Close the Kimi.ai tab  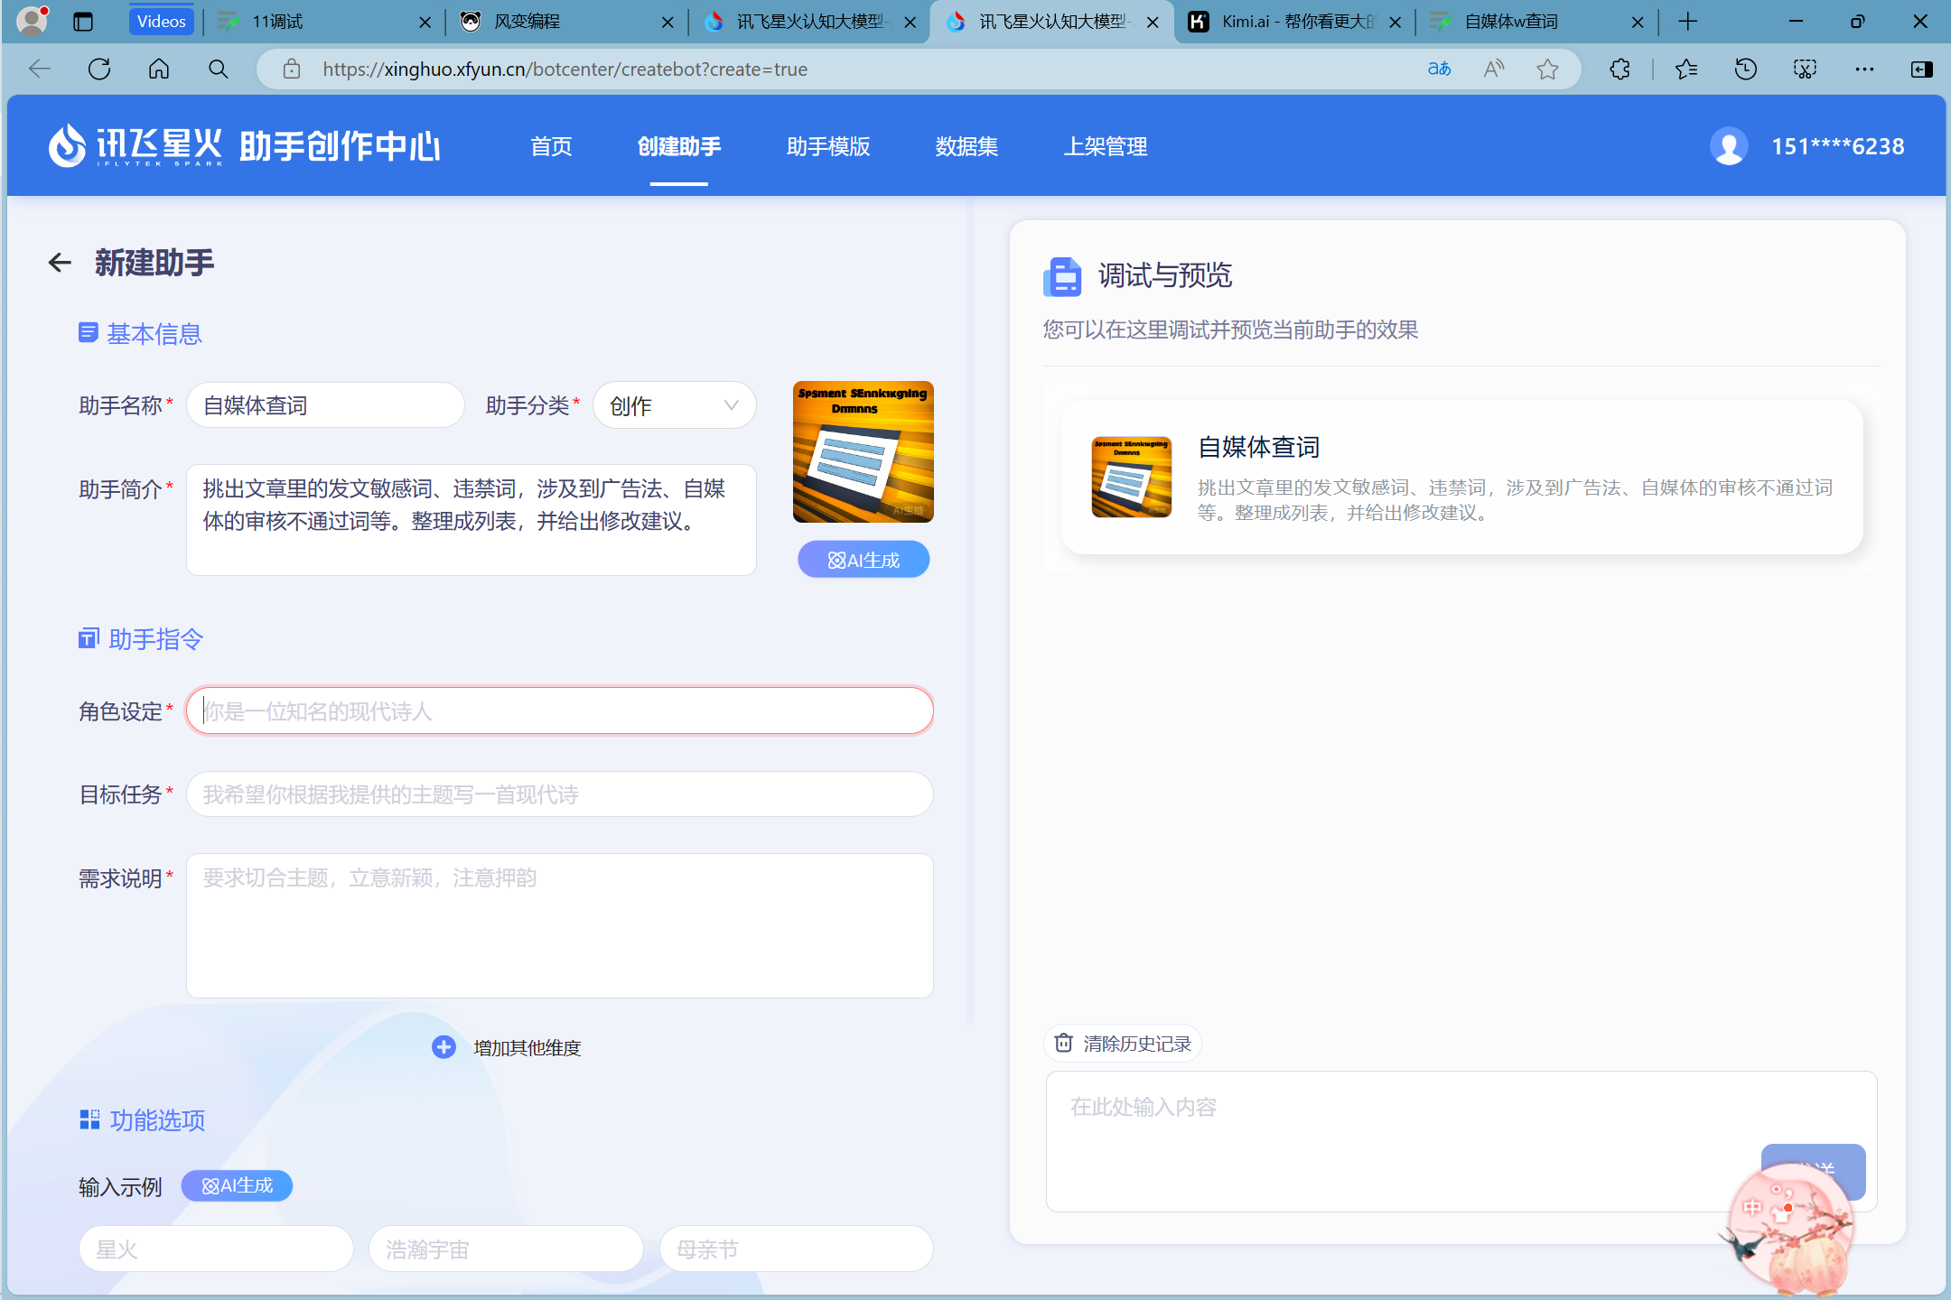[1395, 23]
